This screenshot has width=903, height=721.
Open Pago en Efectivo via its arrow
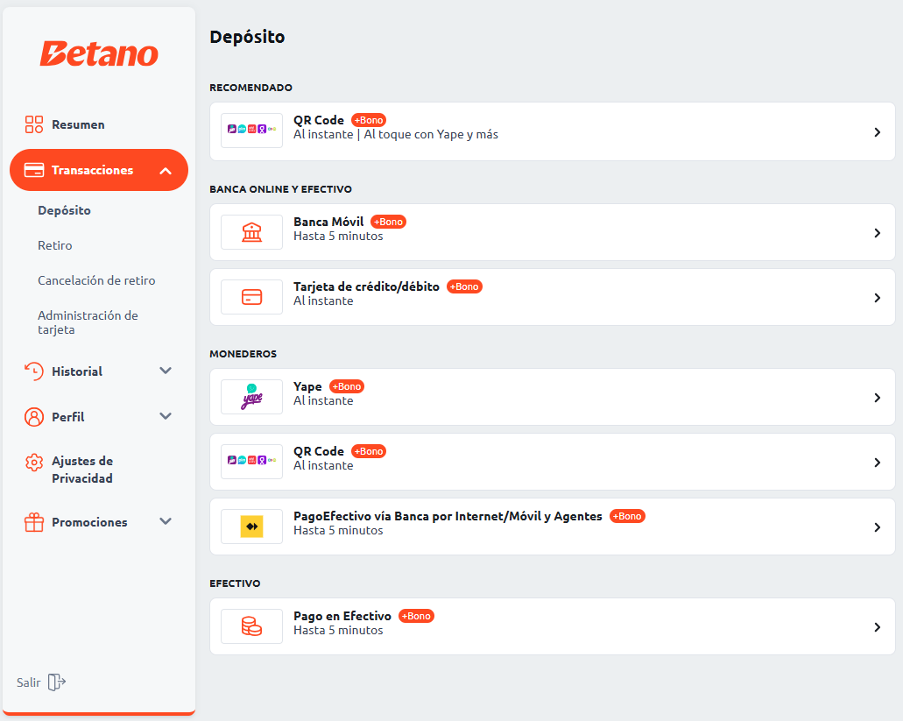click(877, 627)
